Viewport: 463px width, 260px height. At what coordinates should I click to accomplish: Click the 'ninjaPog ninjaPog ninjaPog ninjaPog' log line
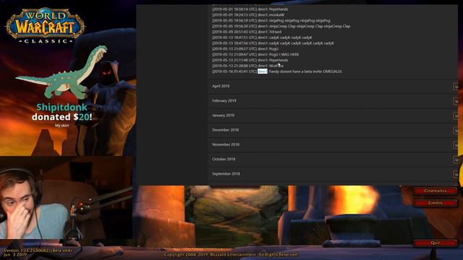point(271,21)
